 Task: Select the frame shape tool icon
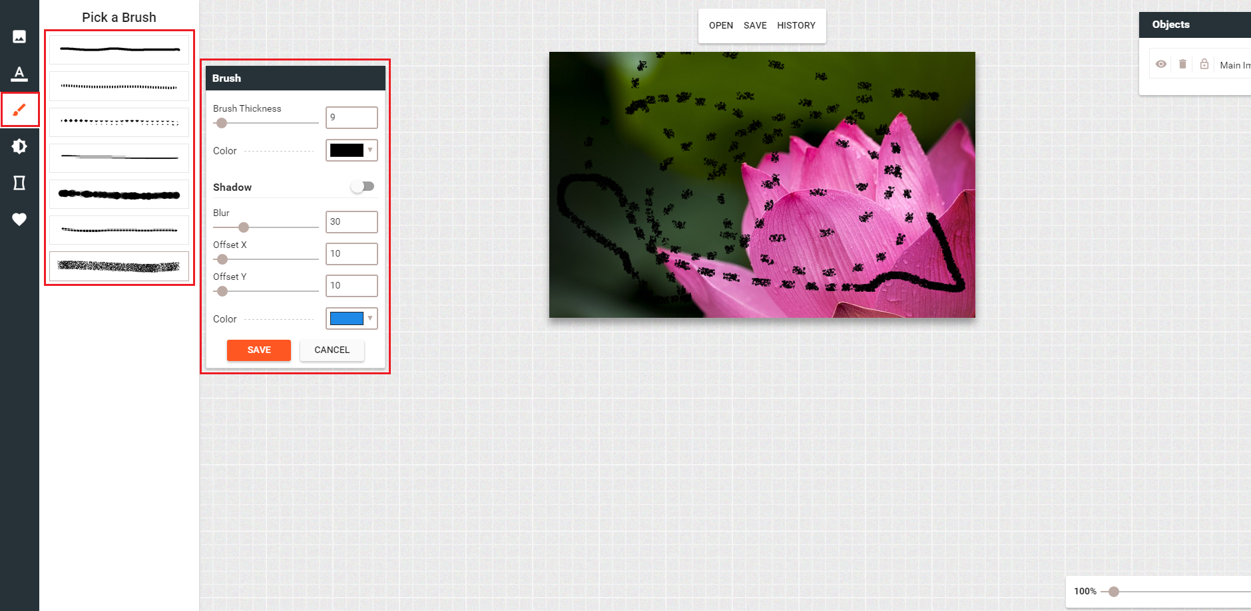click(x=19, y=183)
